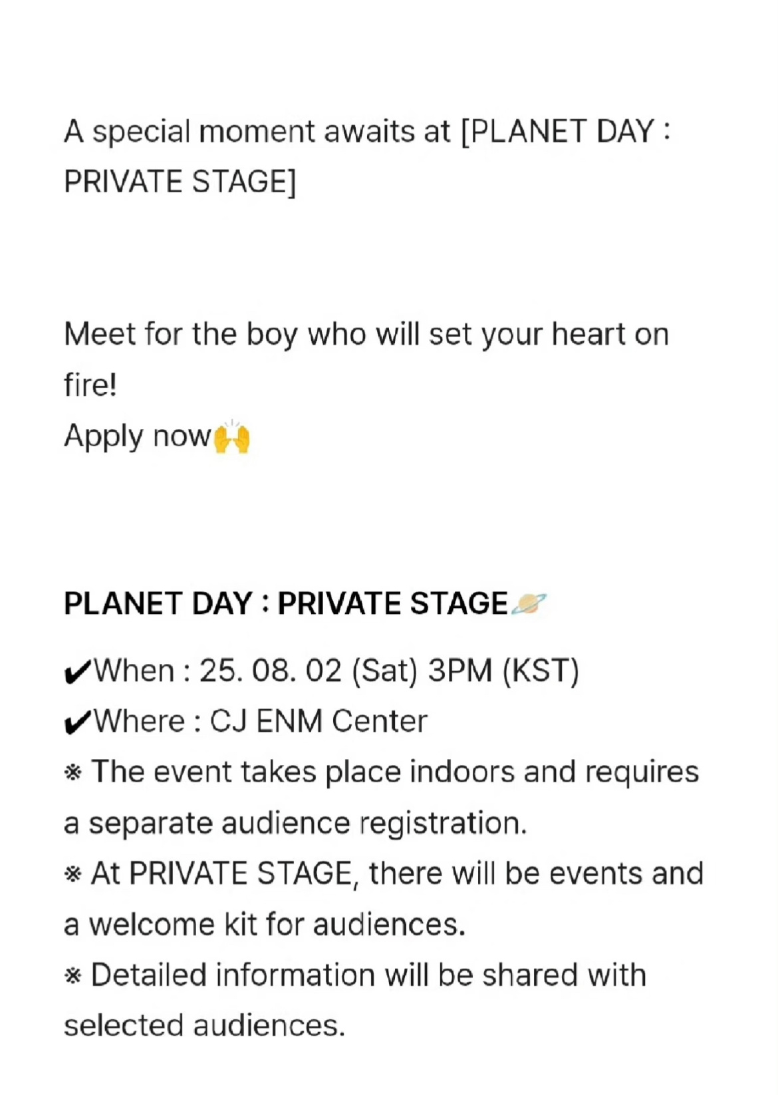Click 'a separate audience registration.' line
The height and width of the screenshot is (1095, 778).
coord(295,824)
